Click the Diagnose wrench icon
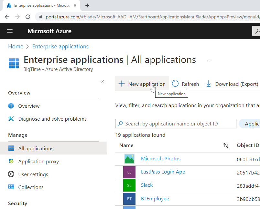260x209 pixels. pyautogui.click(x=11, y=119)
